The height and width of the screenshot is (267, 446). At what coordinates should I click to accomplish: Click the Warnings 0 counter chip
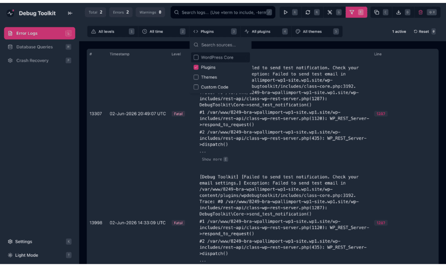(x=150, y=12)
